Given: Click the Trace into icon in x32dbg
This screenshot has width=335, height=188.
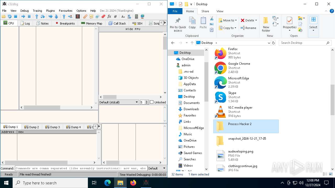Looking at the screenshot, I should pos(51,16).
